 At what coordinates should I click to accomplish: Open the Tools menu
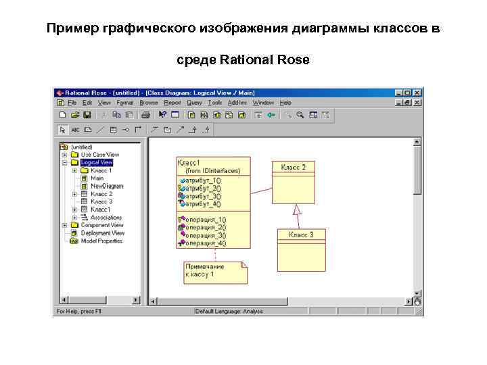pos(215,103)
